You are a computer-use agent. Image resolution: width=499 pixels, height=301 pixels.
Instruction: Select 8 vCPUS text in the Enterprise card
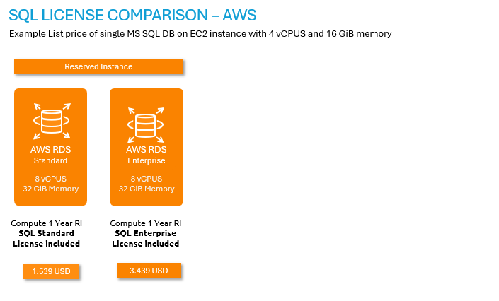click(147, 179)
